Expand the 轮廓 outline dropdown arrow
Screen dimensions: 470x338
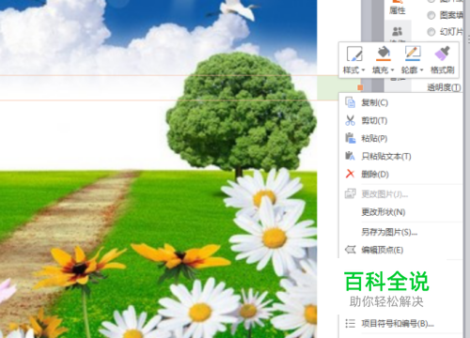coord(421,70)
